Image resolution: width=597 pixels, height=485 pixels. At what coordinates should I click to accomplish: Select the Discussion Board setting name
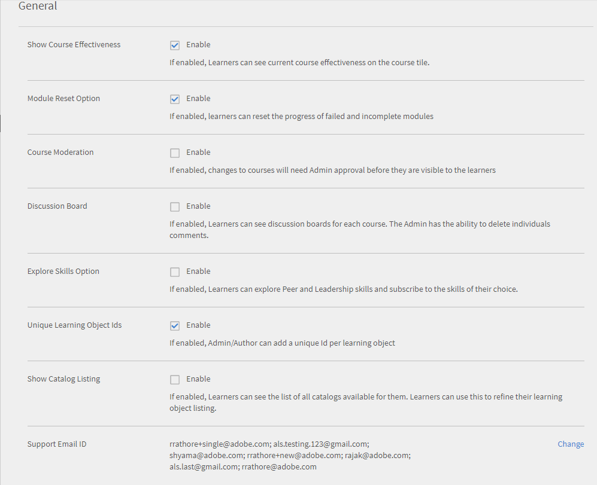tap(57, 206)
